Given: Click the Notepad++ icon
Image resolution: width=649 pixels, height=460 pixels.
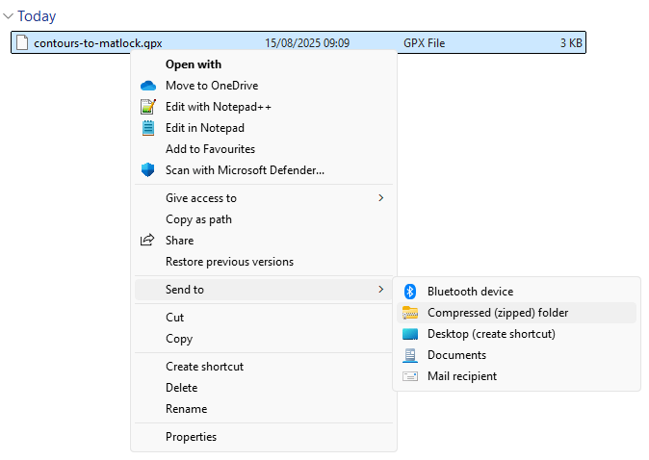Looking at the screenshot, I should (148, 107).
